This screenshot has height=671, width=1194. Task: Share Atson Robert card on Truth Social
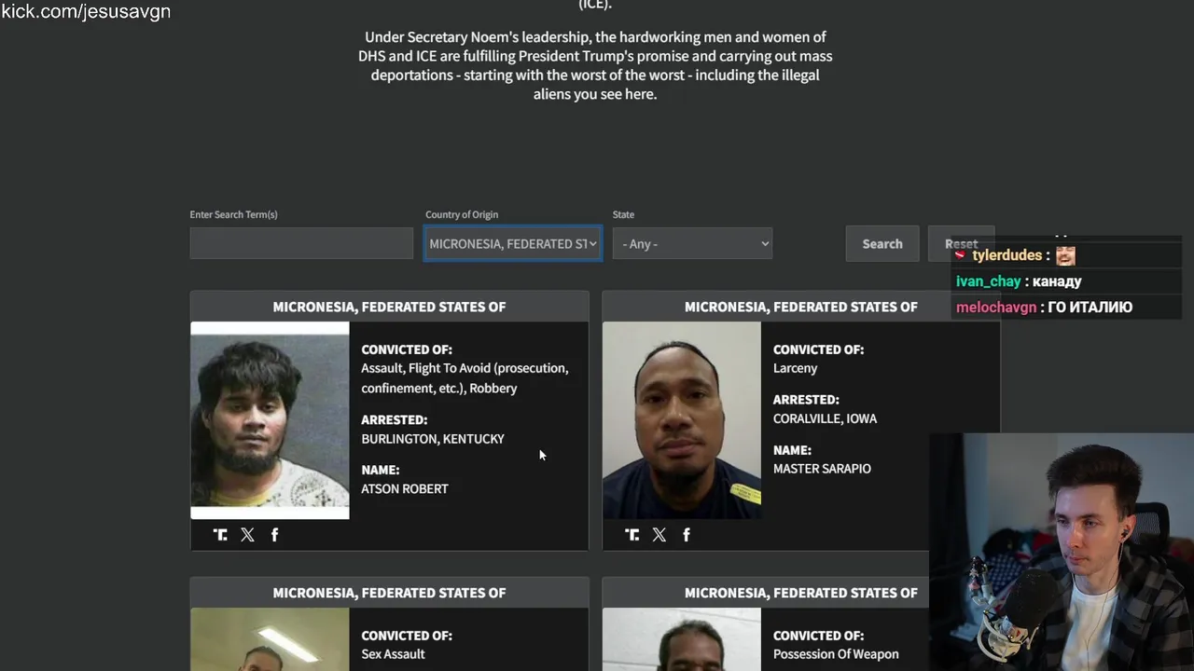pos(220,535)
